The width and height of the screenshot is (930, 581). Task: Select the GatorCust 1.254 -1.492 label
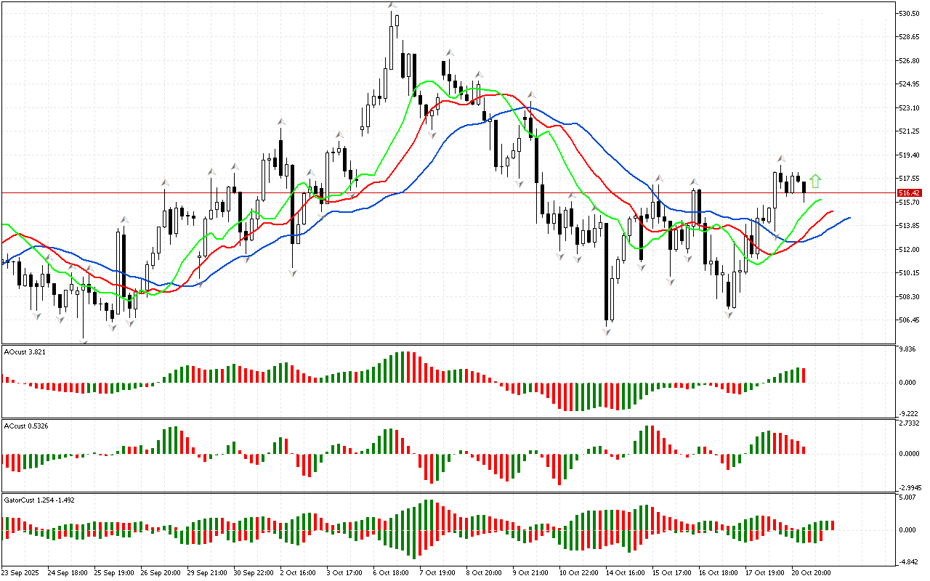39,500
